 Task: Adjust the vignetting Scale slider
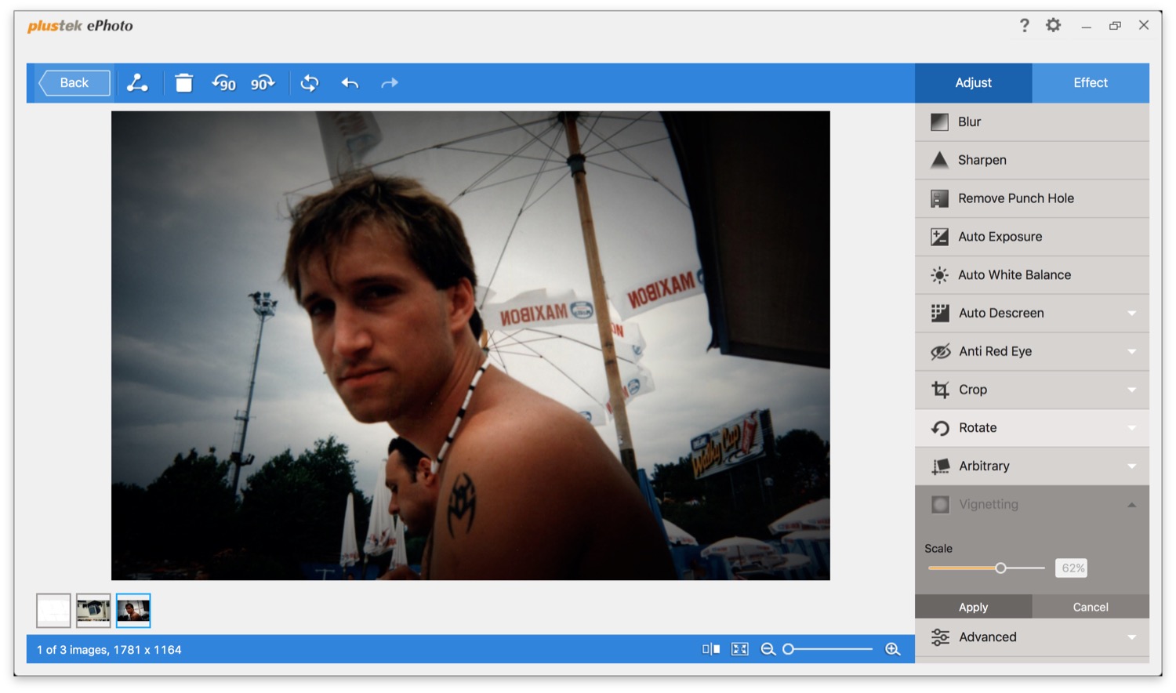click(1000, 568)
